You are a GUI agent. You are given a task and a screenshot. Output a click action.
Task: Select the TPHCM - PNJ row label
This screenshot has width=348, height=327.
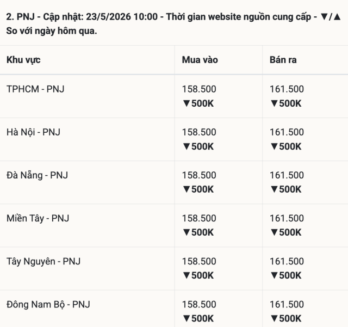click(35, 89)
